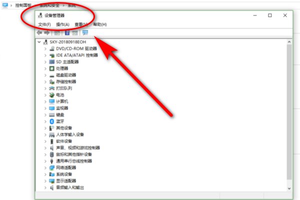Open the 帮助(H) menu

(100, 24)
